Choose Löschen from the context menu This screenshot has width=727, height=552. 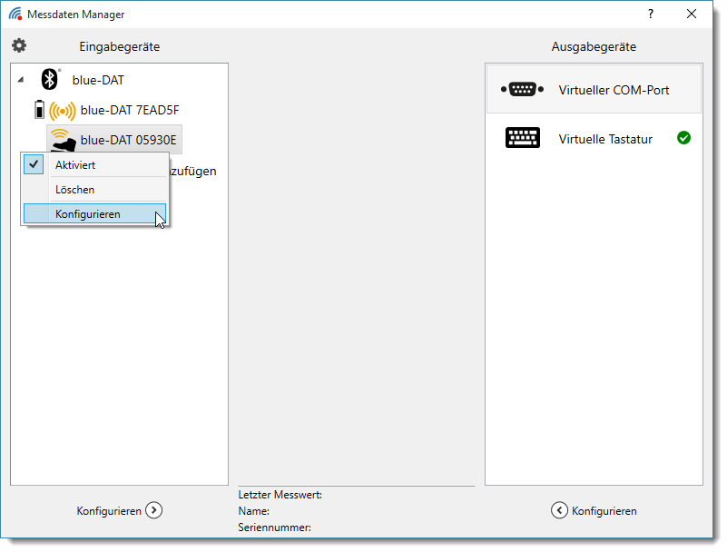click(74, 190)
